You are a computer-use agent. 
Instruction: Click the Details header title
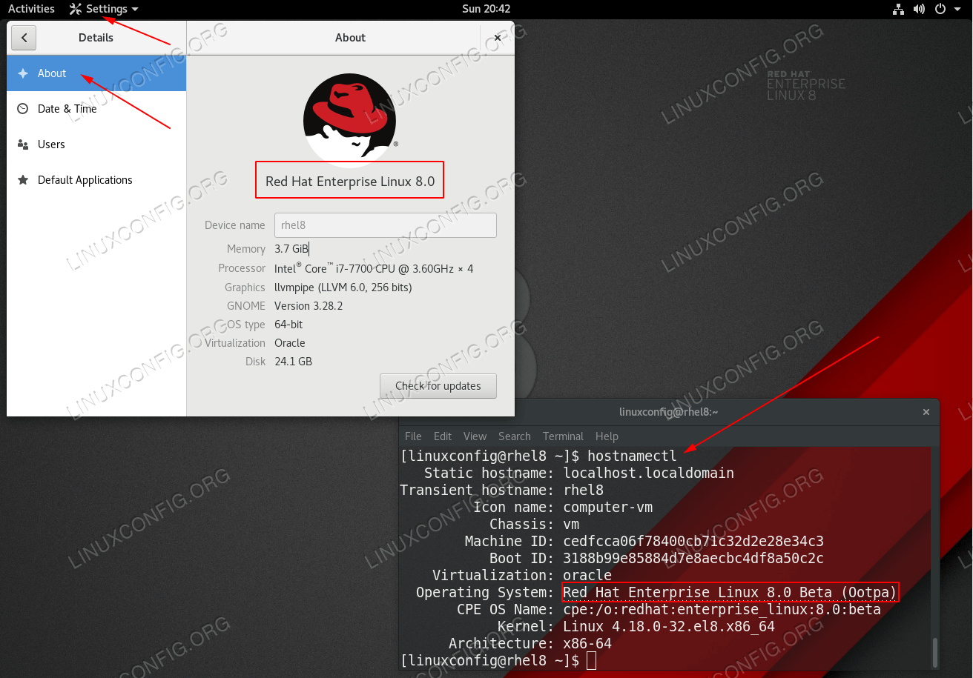(x=96, y=38)
